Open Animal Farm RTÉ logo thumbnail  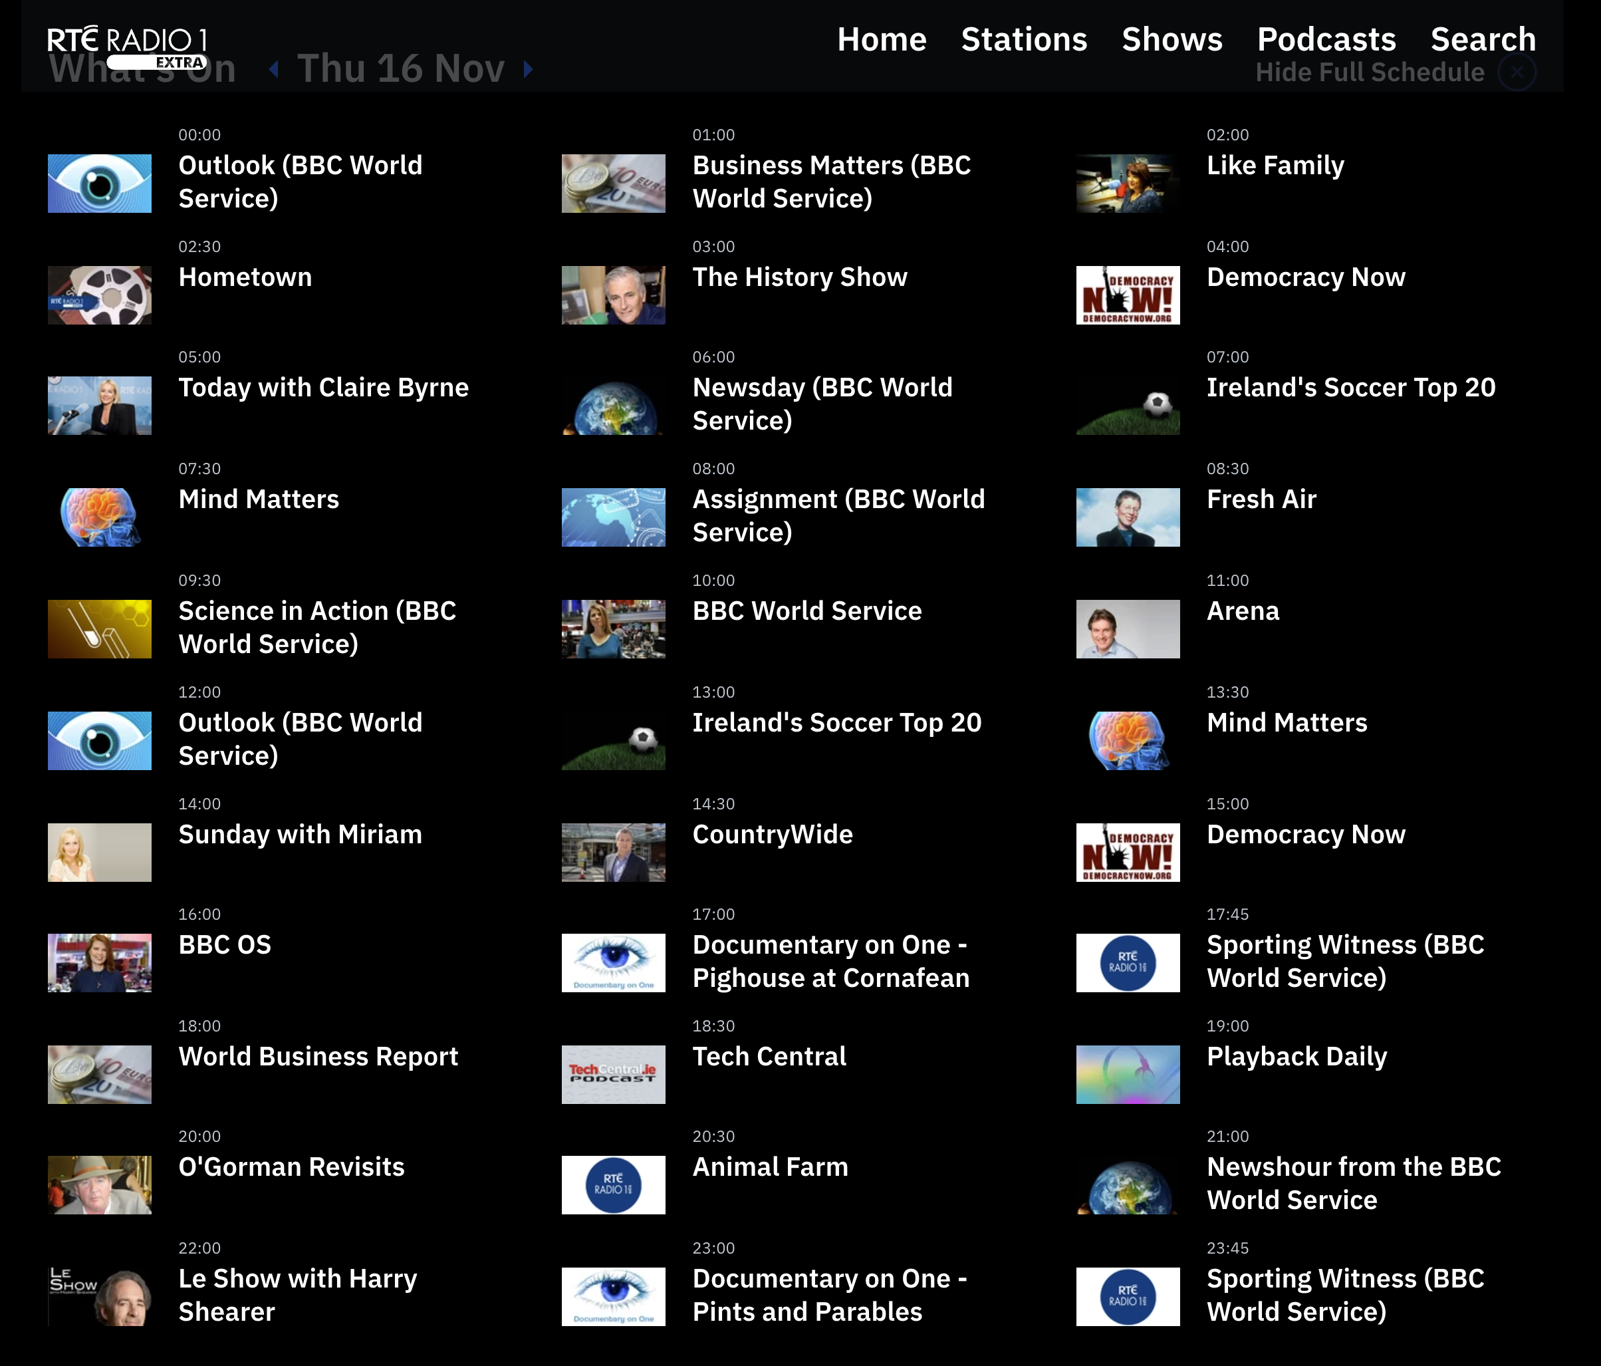(x=614, y=1185)
